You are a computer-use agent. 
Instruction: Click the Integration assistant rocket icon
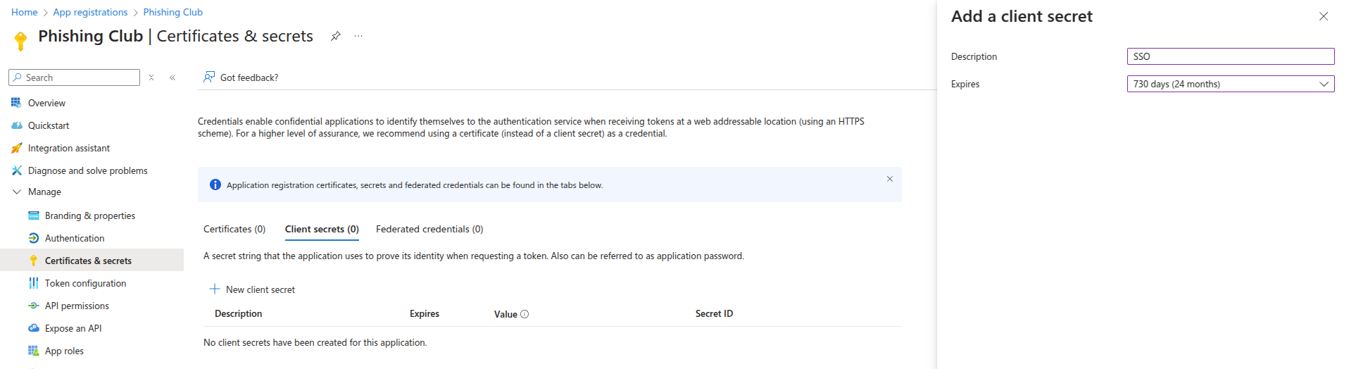tap(17, 148)
